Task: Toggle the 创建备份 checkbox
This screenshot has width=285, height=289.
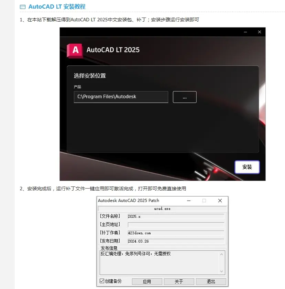Action: click(102, 281)
